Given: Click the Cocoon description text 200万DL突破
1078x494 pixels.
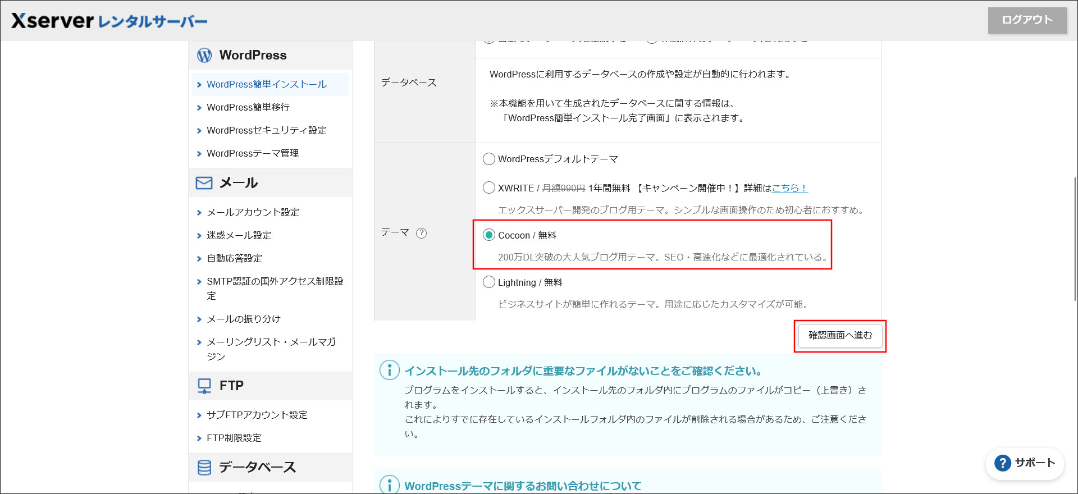Looking at the screenshot, I should pos(664,257).
